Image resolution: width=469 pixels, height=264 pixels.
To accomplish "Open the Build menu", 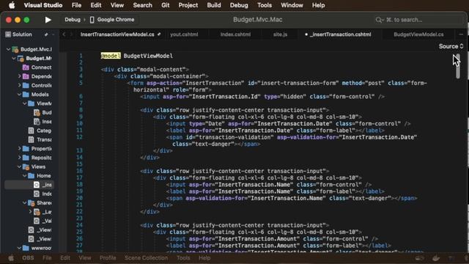I will (214, 5).
